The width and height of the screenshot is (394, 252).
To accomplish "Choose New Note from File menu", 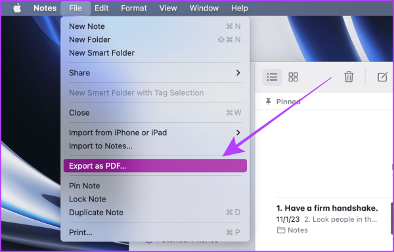I will tap(155, 26).
